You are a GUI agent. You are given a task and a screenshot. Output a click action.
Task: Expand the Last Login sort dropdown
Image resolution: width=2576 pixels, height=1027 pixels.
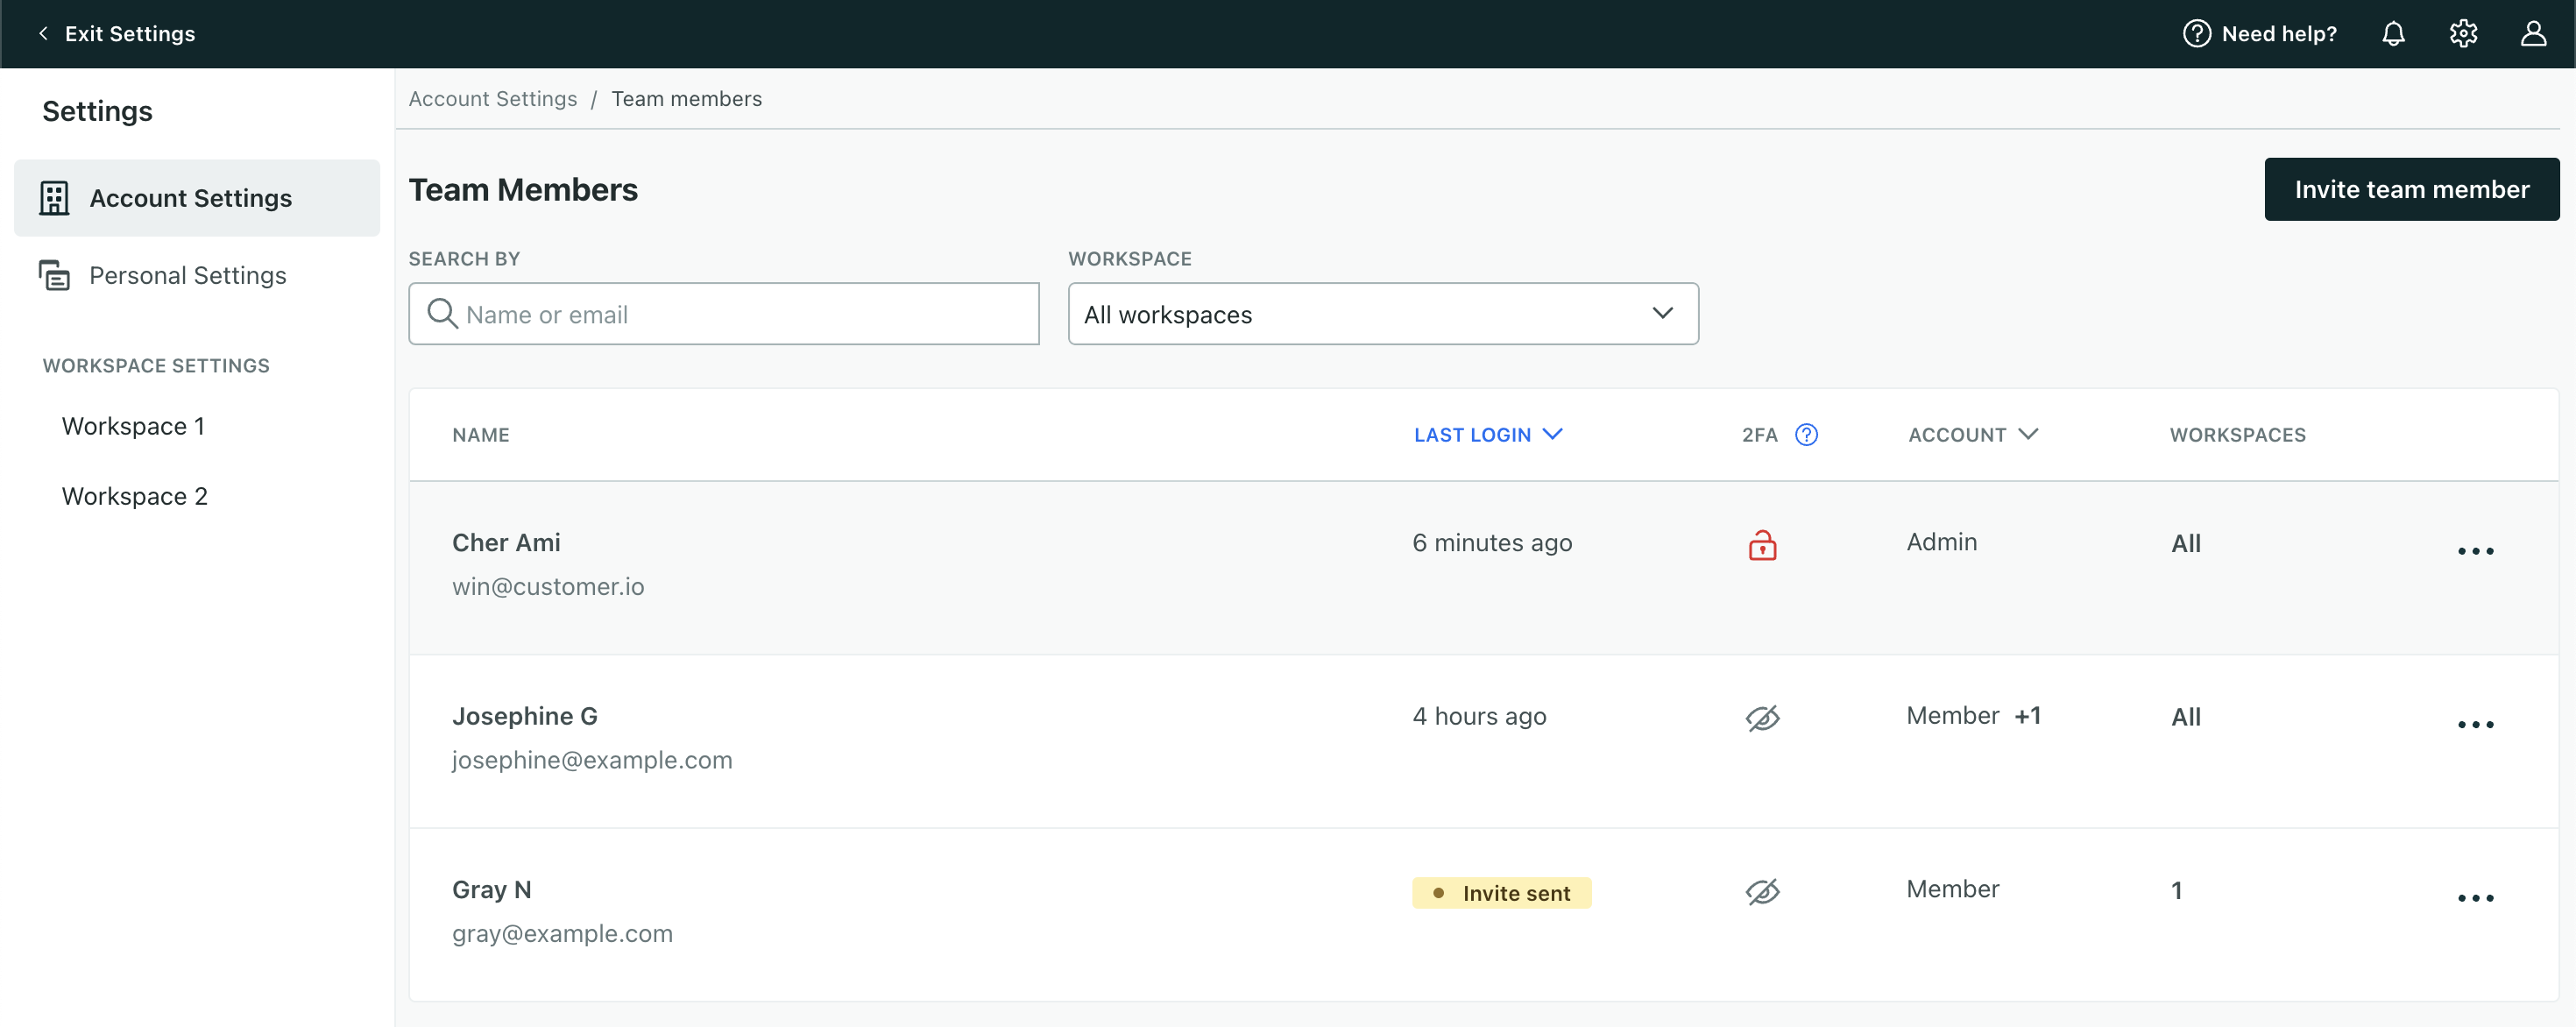pyautogui.click(x=1551, y=432)
